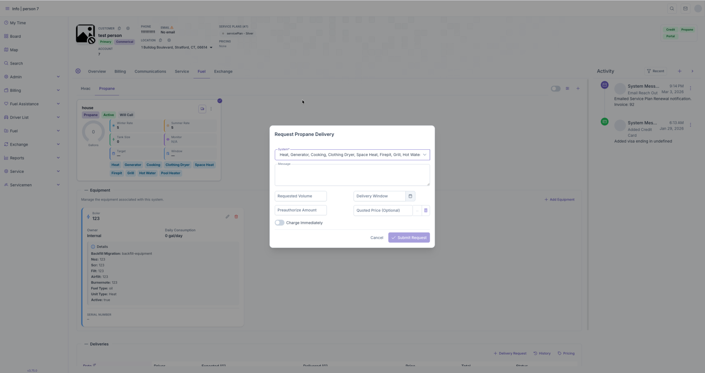Click the search icon in top bar
705x373 pixels.
672,8
